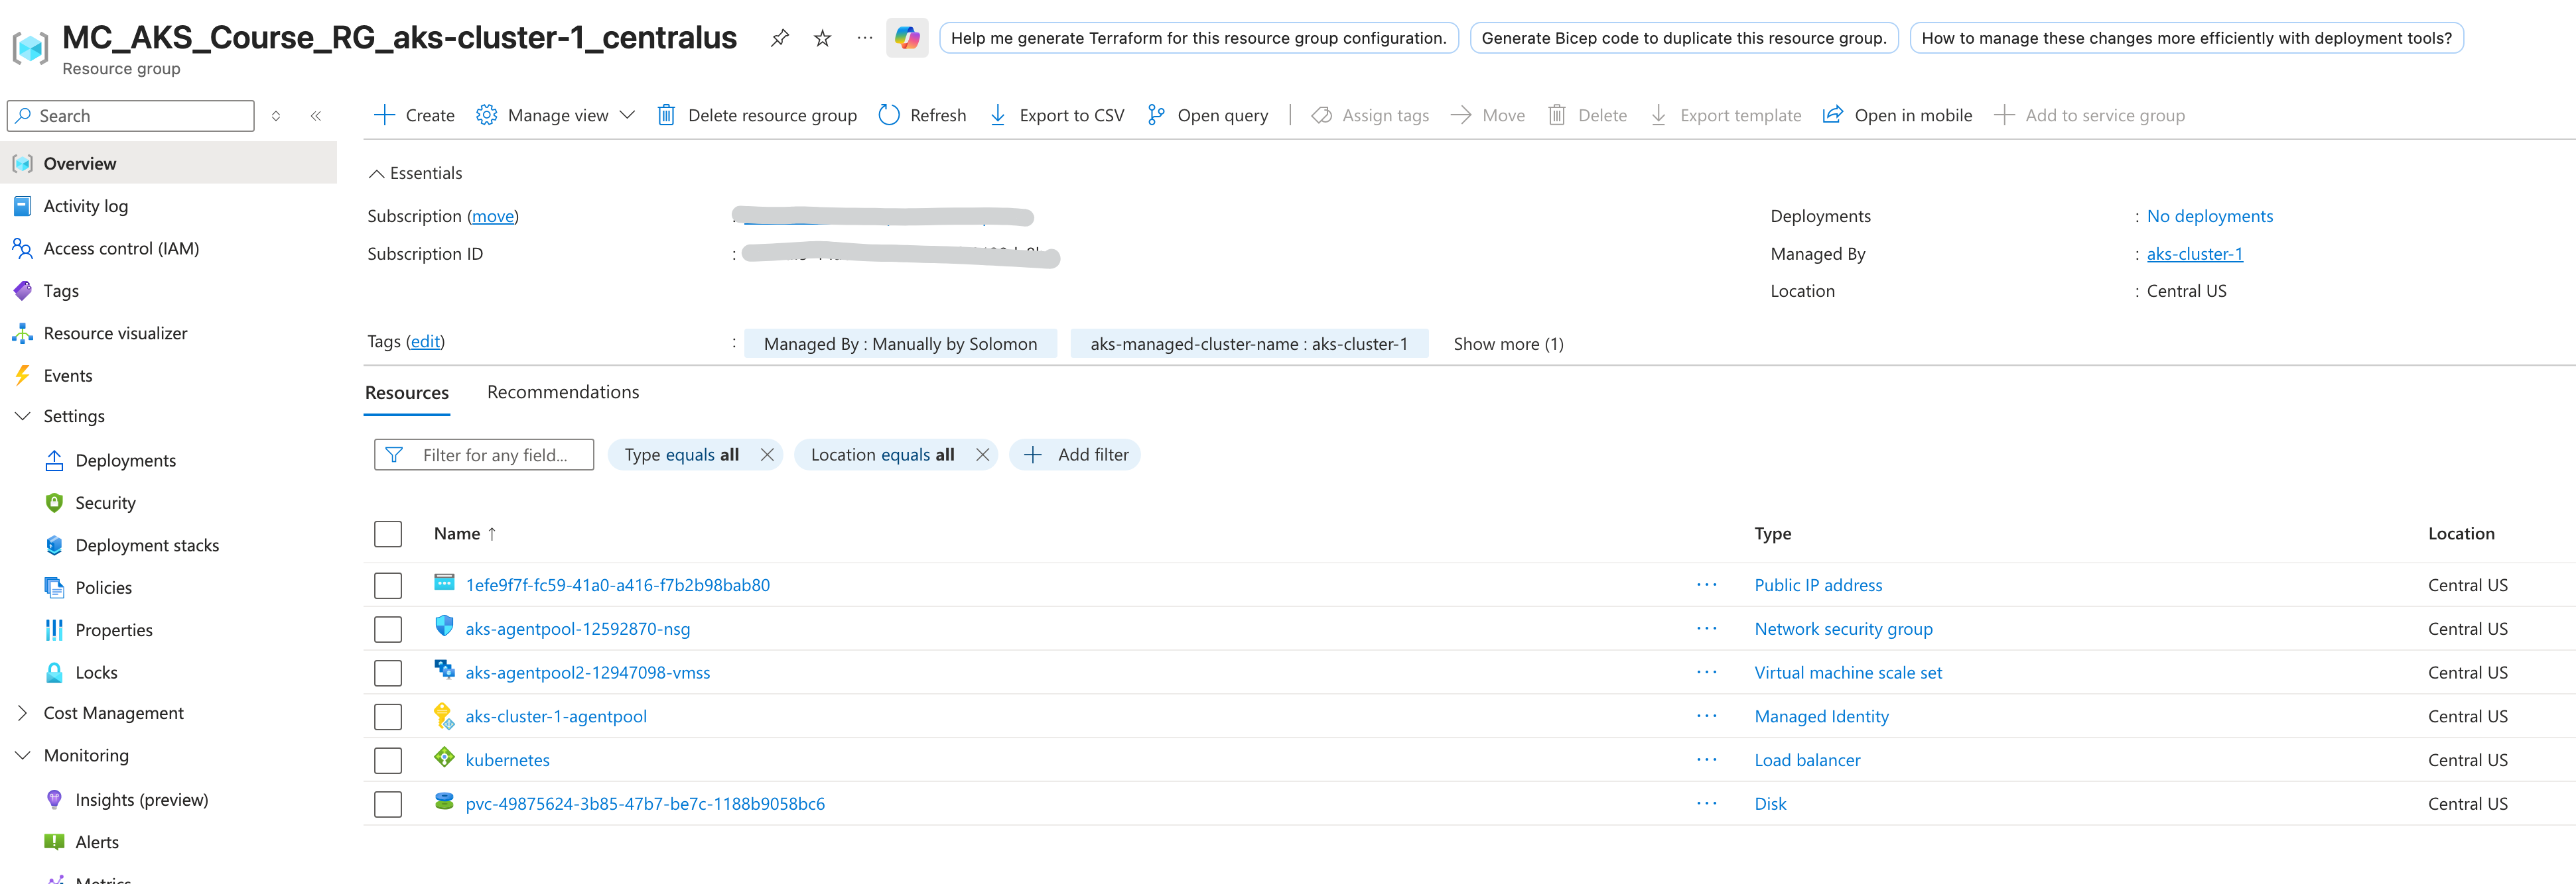Screen dimensions: 2576x884
Task: Select Overview in the sidebar
Action: pyautogui.click(x=168, y=163)
